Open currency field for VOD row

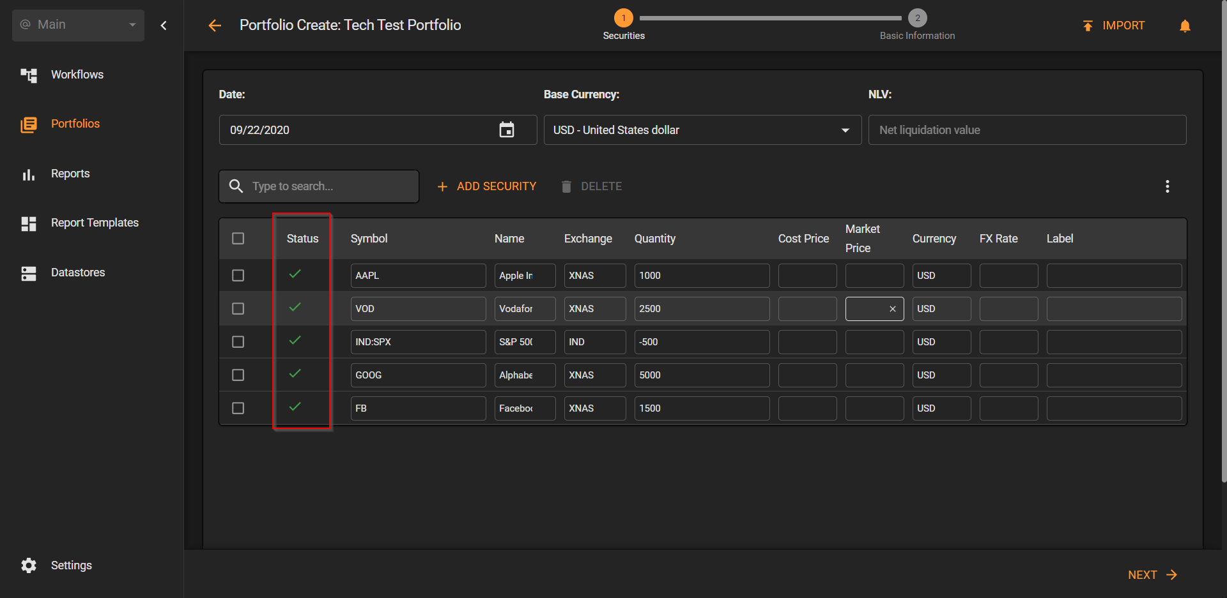pyautogui.click(x=941, y=309)
